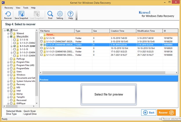The image size is (181, 122).
Task: Click the Users folder icon in tree
Action: point(14,71)
